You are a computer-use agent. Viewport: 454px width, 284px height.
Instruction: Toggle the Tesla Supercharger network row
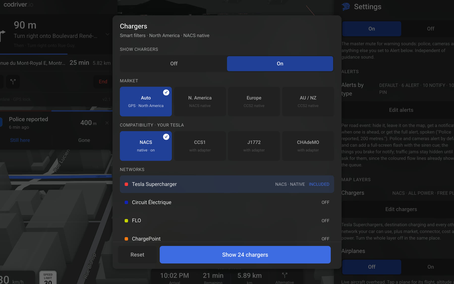tap(227, 184)
